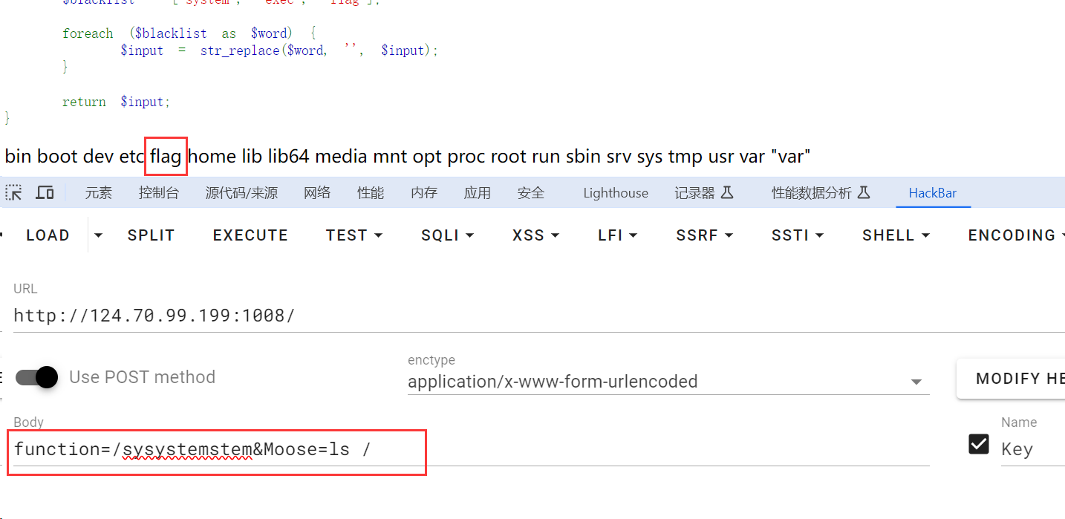Open the SQLI dropdown menu
Screen dimensions: 1065x519
point(448,235)
